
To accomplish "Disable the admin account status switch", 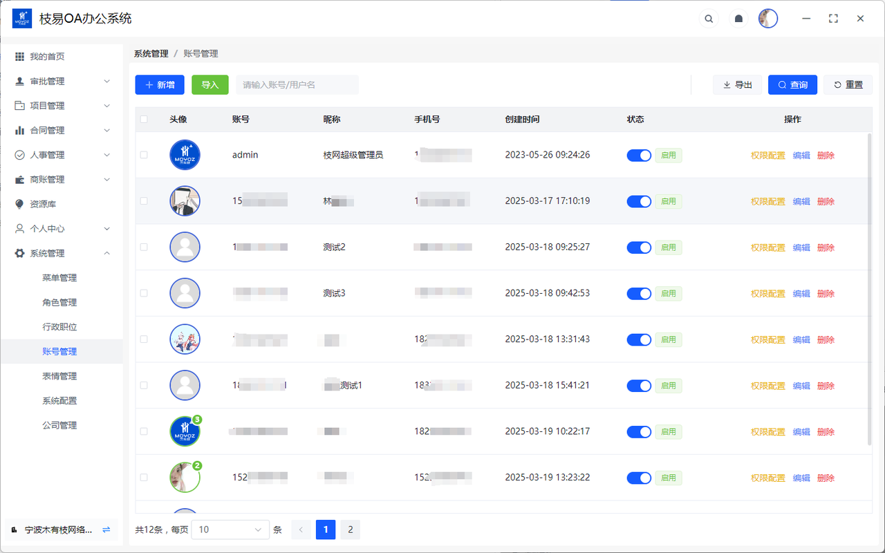I will click(639, 156).
